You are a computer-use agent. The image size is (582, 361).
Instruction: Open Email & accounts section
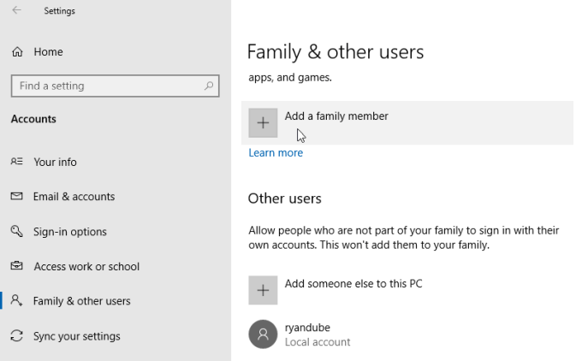74,197
